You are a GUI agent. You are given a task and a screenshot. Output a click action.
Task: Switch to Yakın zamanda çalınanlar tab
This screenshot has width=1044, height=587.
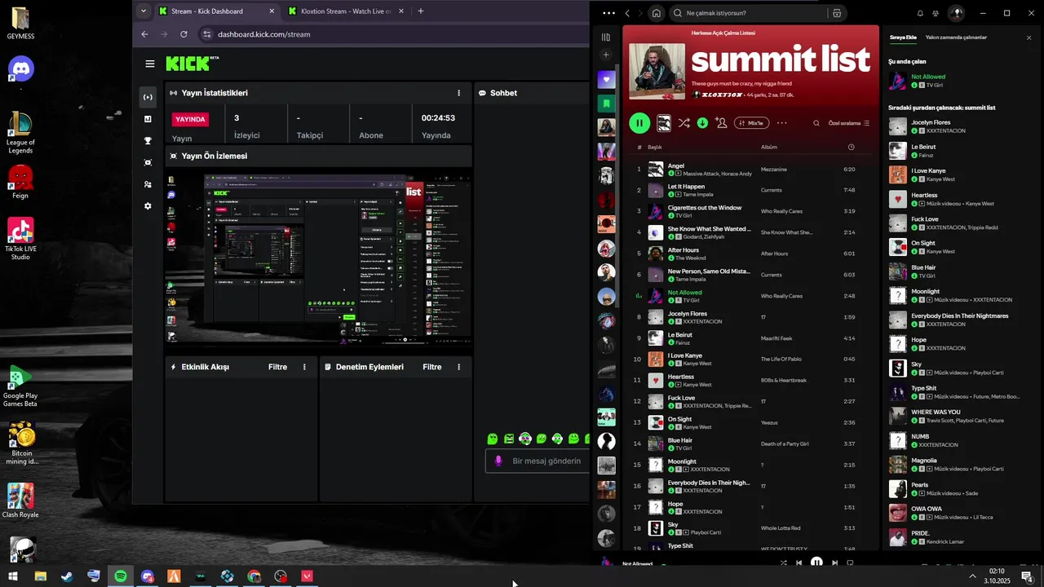pyautogui.click(x=956, y=38)
